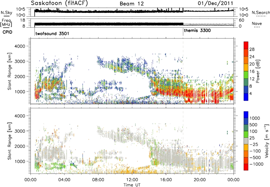This screenshot has width=270, height=187.
Task: Click the red bottom segment of Velocity colorbar
Action: 246,167
